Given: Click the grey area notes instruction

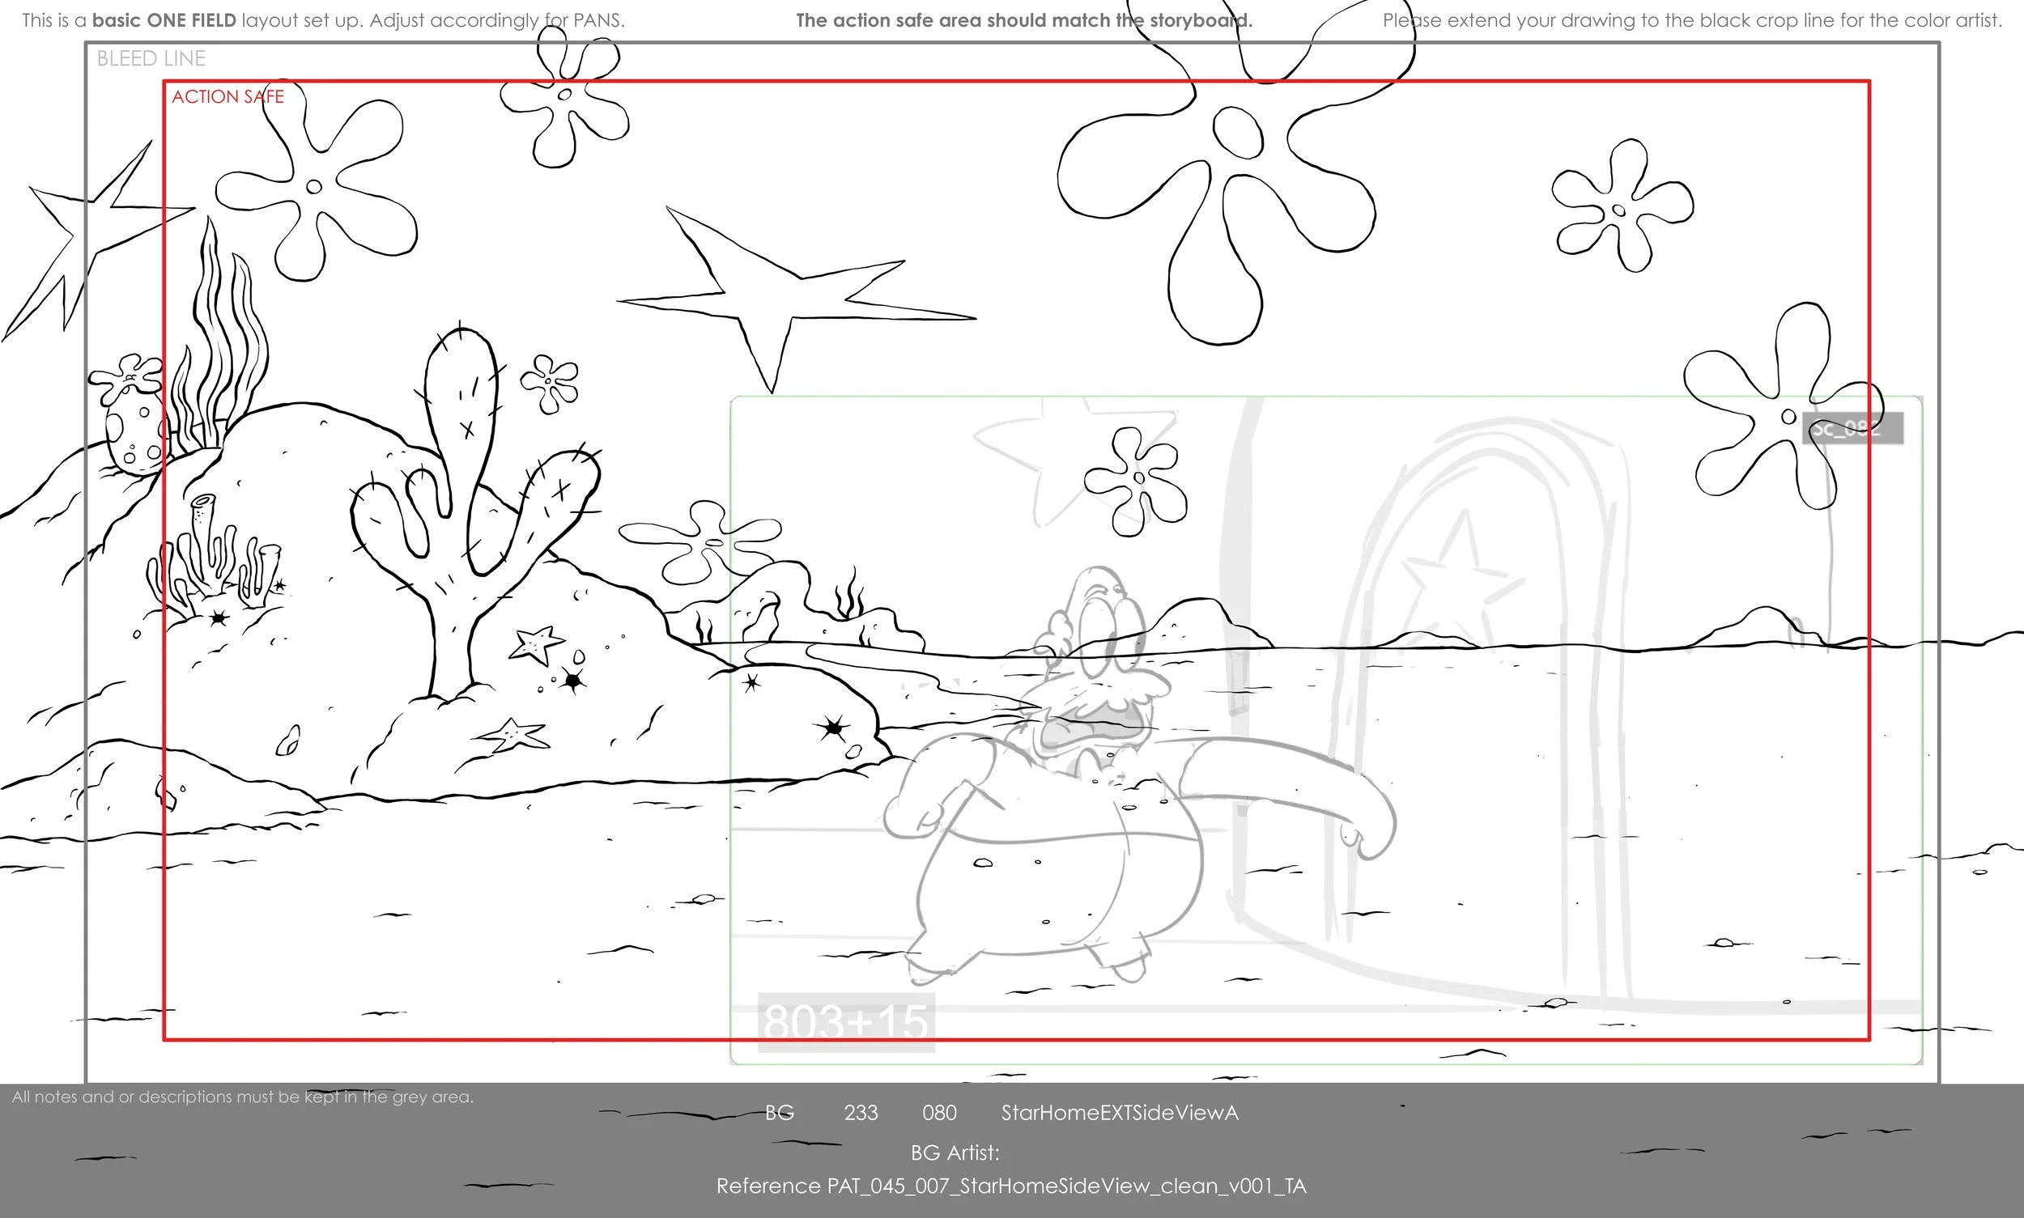Looking at the screenshot, I should click(242, 1097).
